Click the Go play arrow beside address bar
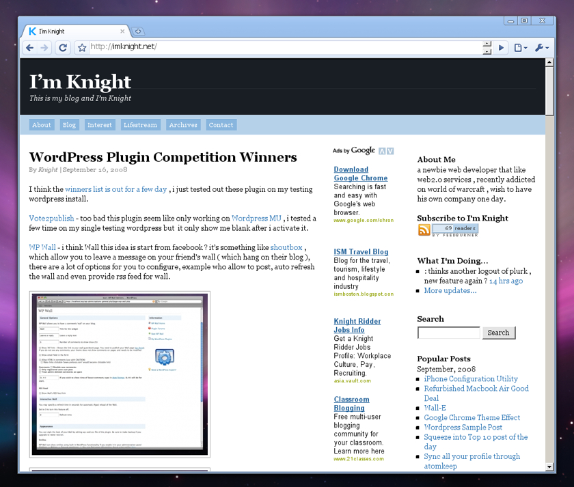 click(501, 48)
